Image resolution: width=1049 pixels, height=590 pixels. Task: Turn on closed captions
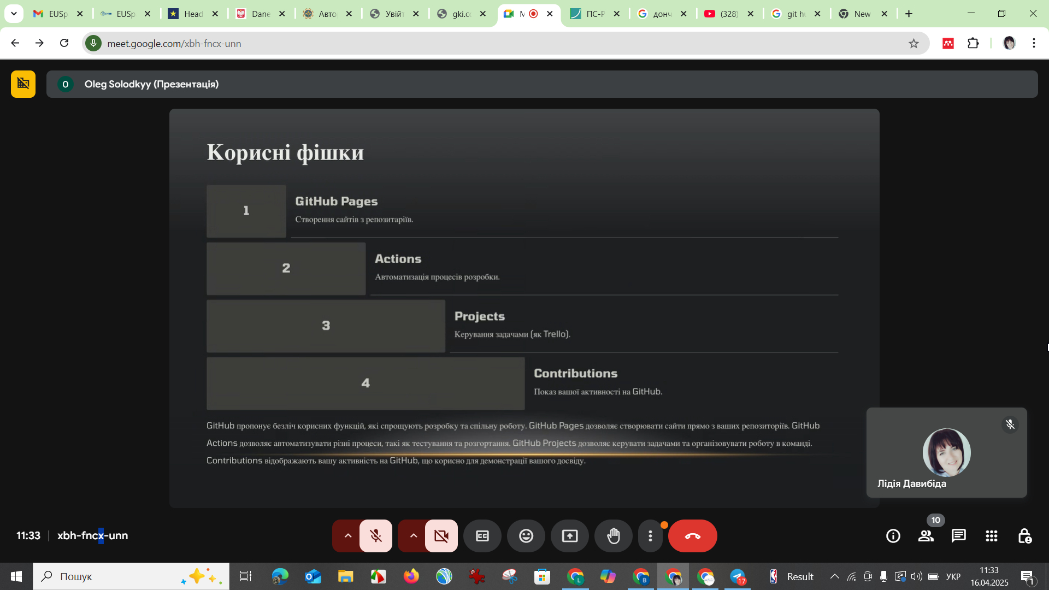point(482,536)
